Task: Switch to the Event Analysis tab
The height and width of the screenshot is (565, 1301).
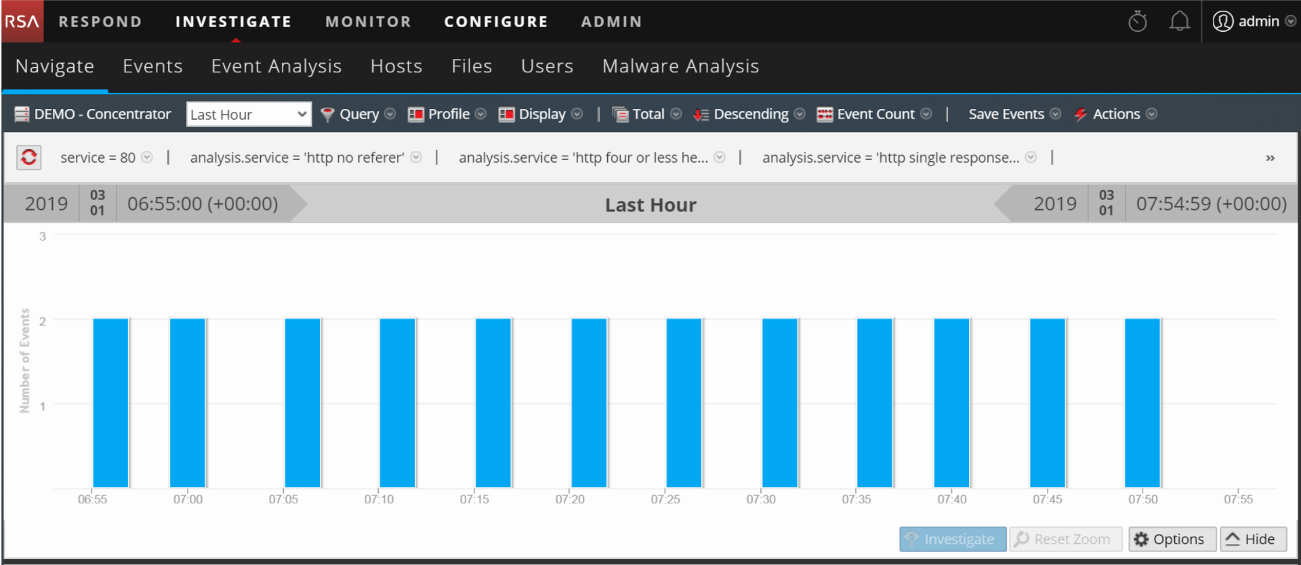Action: point(276,66)
